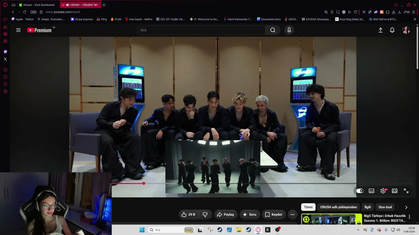The image size is (419, 235).
Task: Open the taskbar clock and date
Action: (x=409, y=230)
